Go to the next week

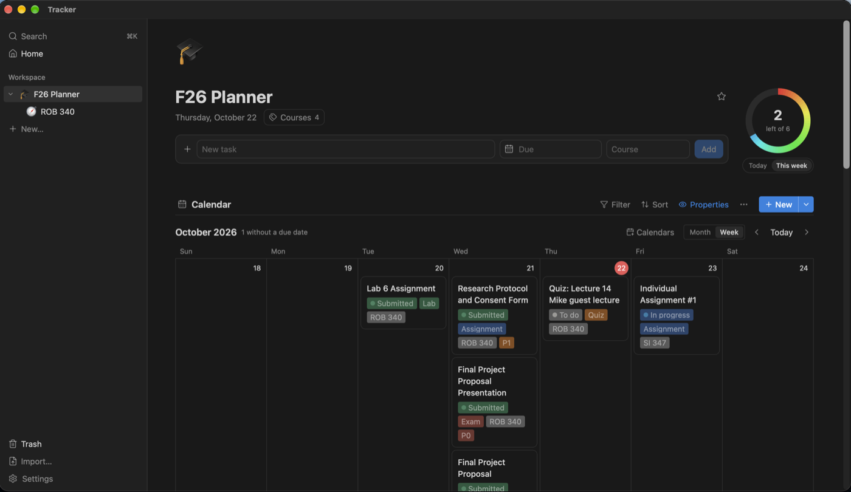click(807, 233)
